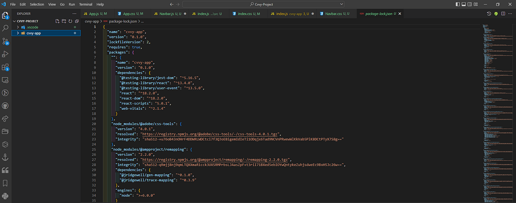The image size is (516, 203).
Task: Open the Help menu
Action: 100,4
